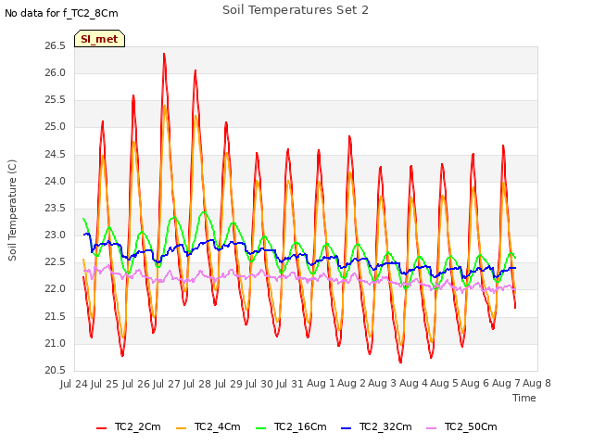Screen dimensions: 593x445
Task: Click the Time axis label
Action: (x=524, y=398)
